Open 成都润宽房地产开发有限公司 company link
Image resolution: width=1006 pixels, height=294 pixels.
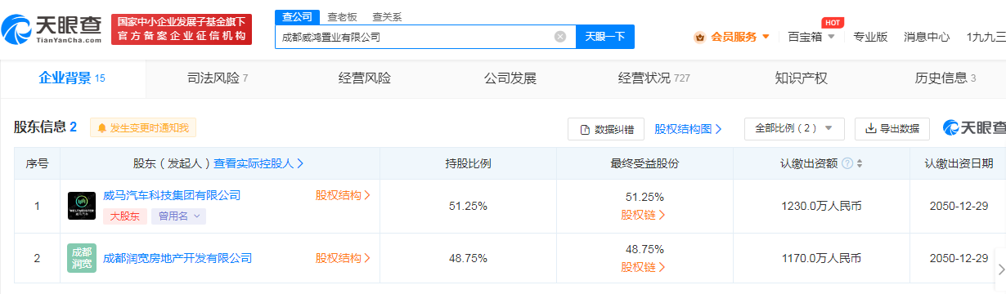coord(177,258)
